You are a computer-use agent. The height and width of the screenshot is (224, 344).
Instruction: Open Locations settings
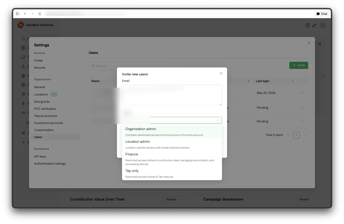(x=41, y=94)
